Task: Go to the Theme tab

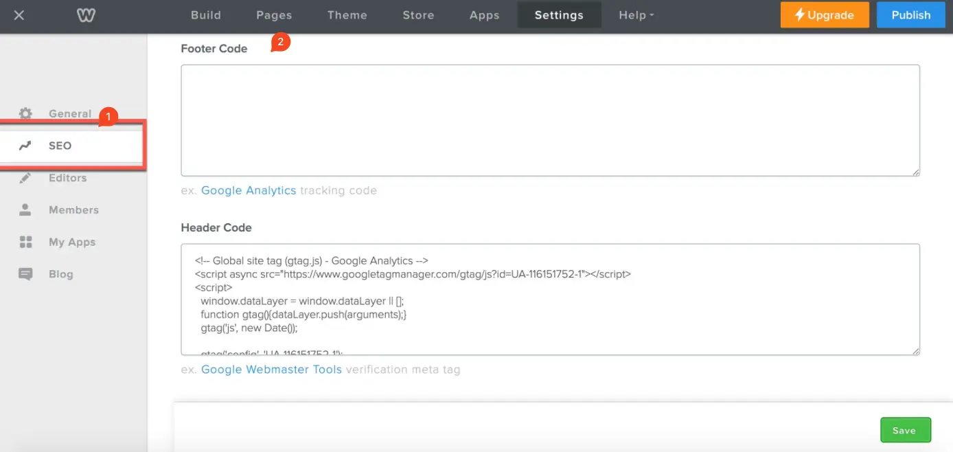Action: click(347, 15)
